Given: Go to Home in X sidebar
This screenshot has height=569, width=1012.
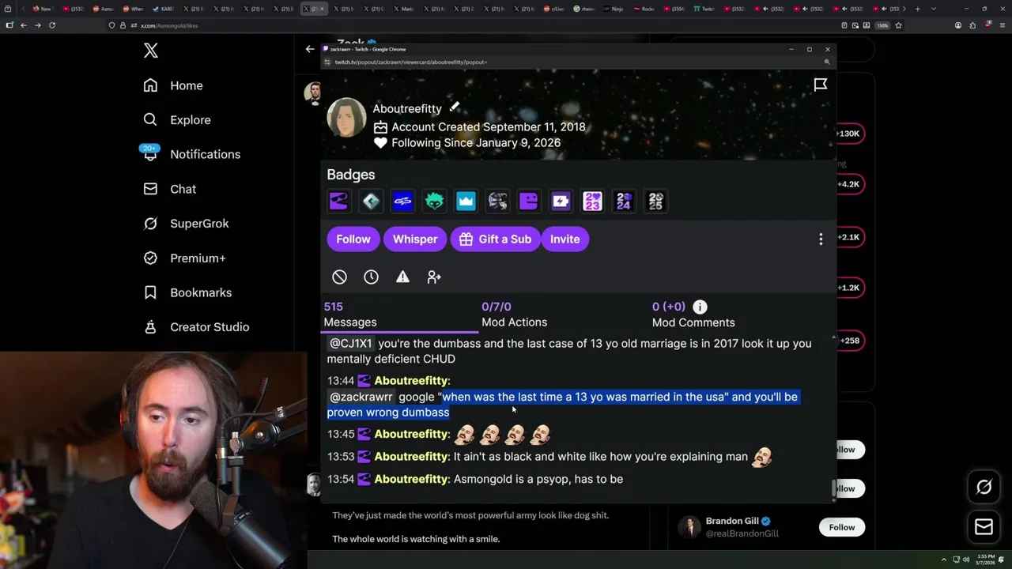Looking at the screenshot, I should point(173,85).
